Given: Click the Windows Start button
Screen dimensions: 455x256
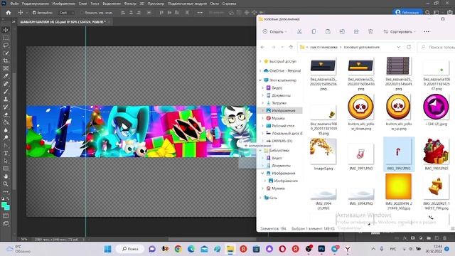Looking at the screenshot, I should click(107, 249).
